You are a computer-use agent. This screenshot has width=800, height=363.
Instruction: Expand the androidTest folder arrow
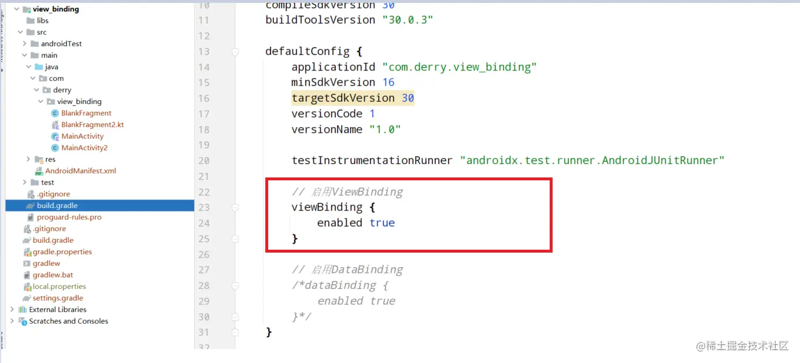[x=24, y=44]
